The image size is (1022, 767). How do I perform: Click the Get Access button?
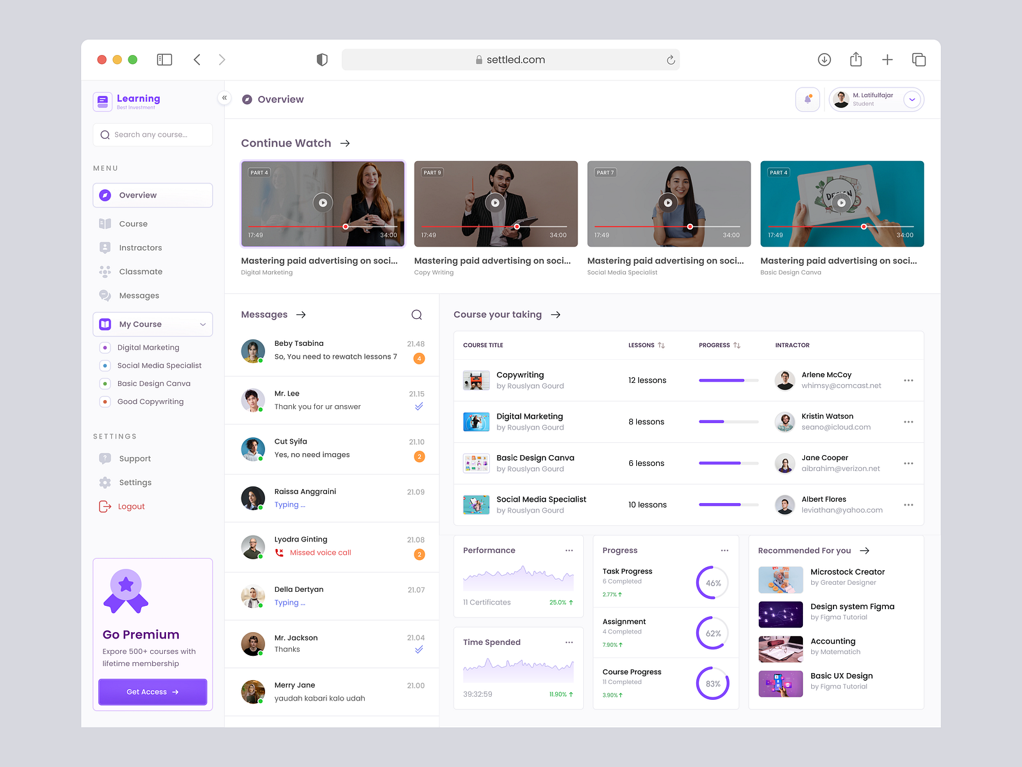[152, 692]
